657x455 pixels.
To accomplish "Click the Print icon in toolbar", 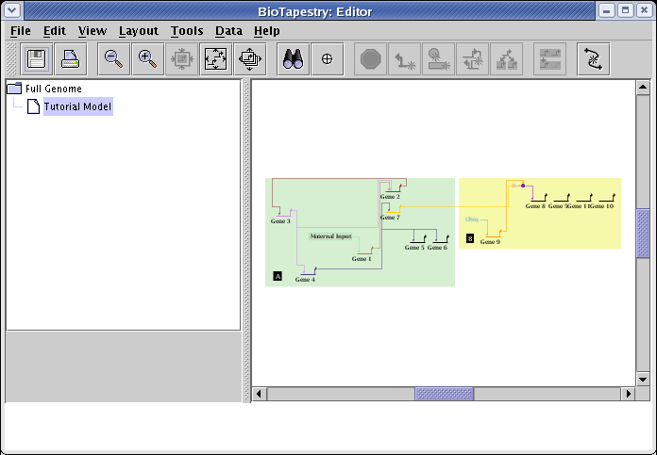I will click(x=71, y=59).
